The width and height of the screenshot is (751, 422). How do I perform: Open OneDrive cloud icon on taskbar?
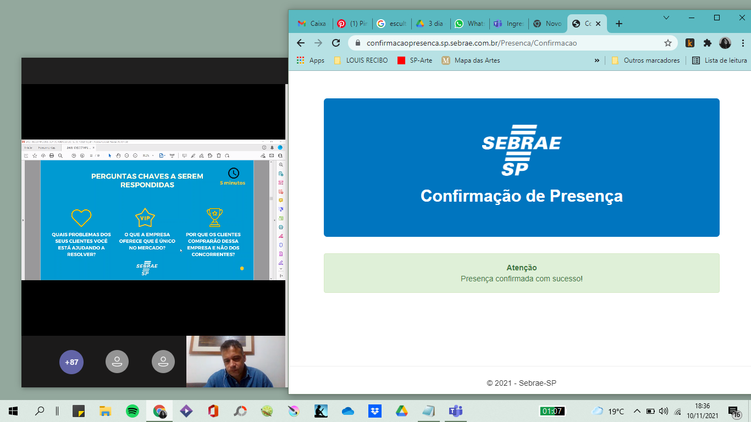pos(348,410)
